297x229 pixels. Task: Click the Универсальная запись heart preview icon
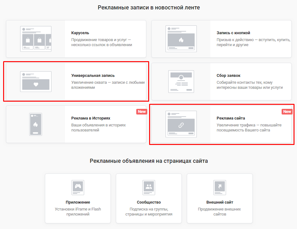click(x=36, y=82)
